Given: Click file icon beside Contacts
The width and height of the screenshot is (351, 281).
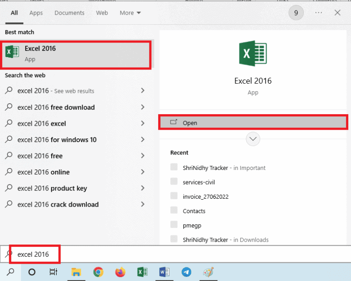Looking at the screenshot, I should pyautogui.click(x=174, y=210).
